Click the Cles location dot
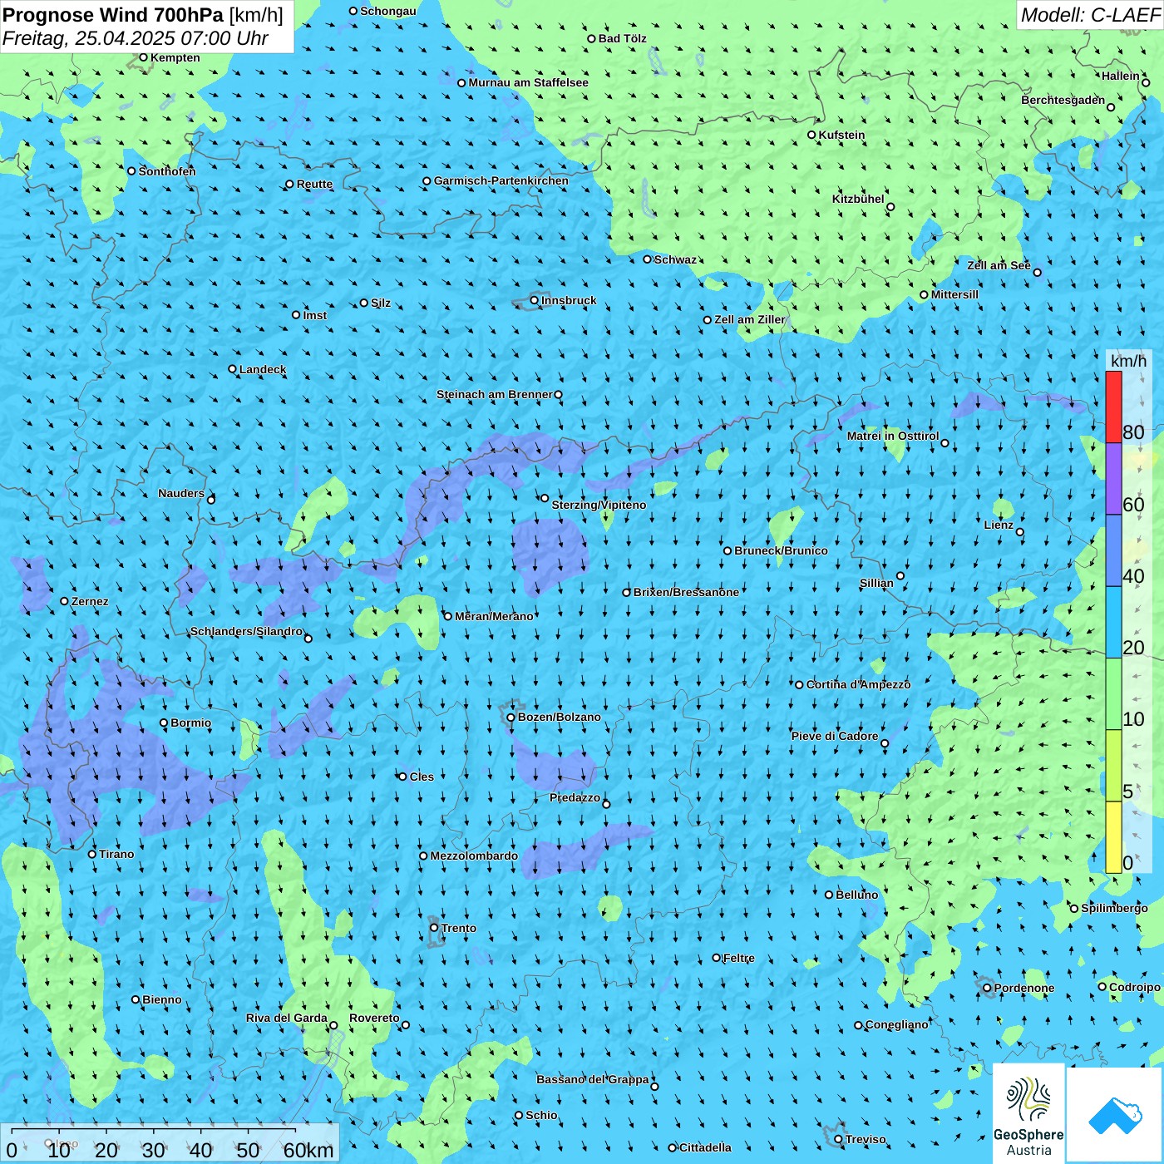This screenshot has height=1164, width=1164. (x=403, y=777)
